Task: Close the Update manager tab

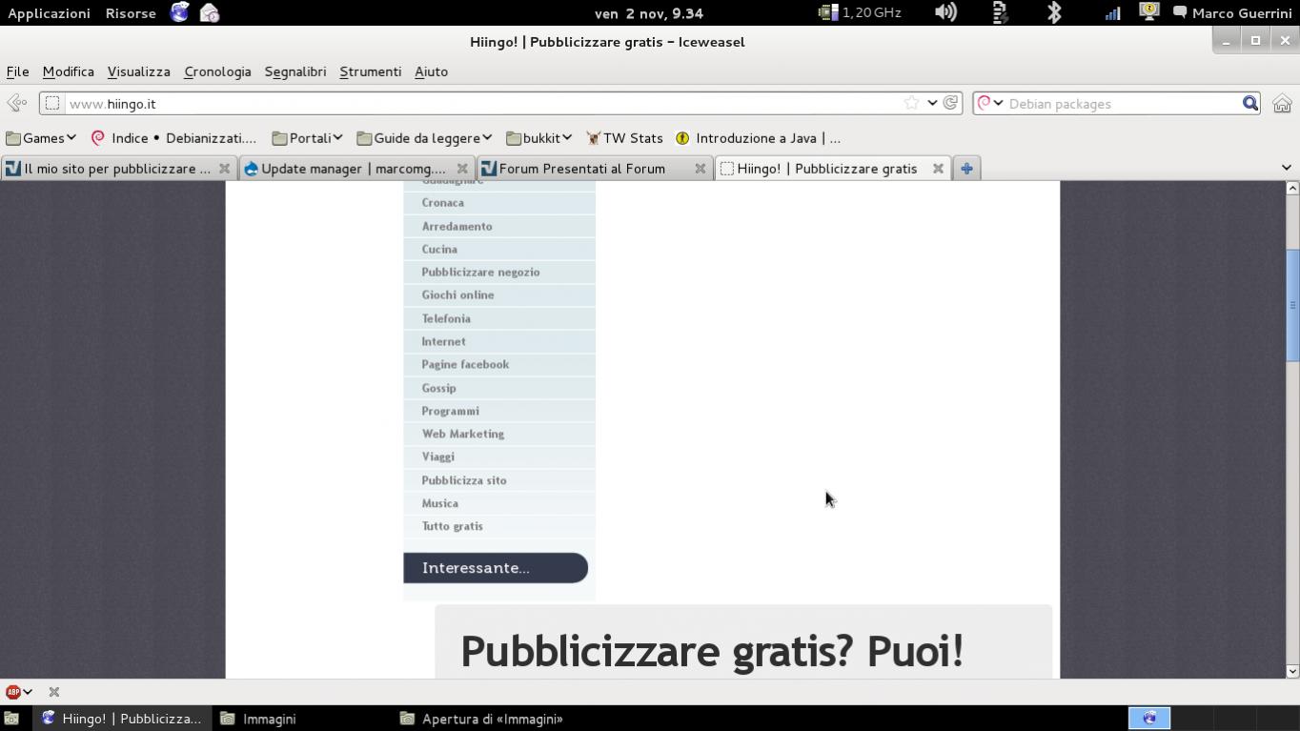Action: tap(462, 169)
